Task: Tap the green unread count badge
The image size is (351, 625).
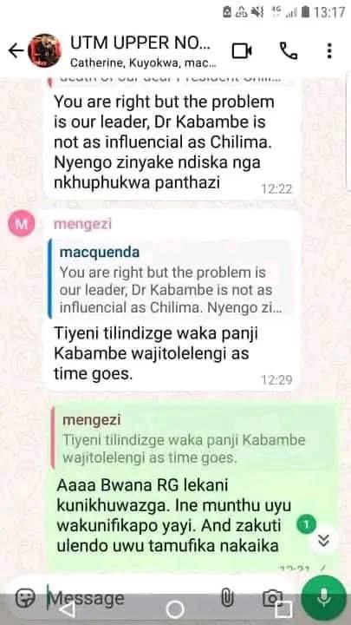Action: (x=307, y=525)
